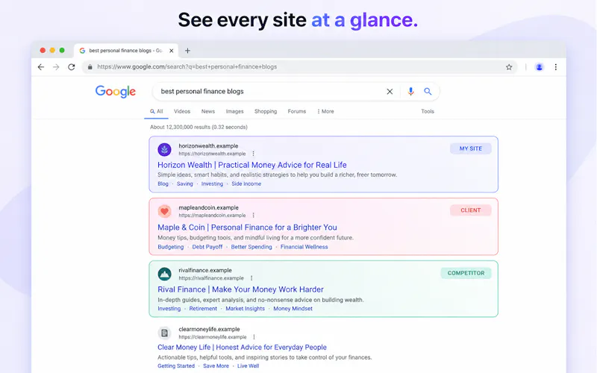This screenshot has height=373, width=597.
Task: Switch to the Videos tab
Action: pyautogui.click(x=182, y=111)
